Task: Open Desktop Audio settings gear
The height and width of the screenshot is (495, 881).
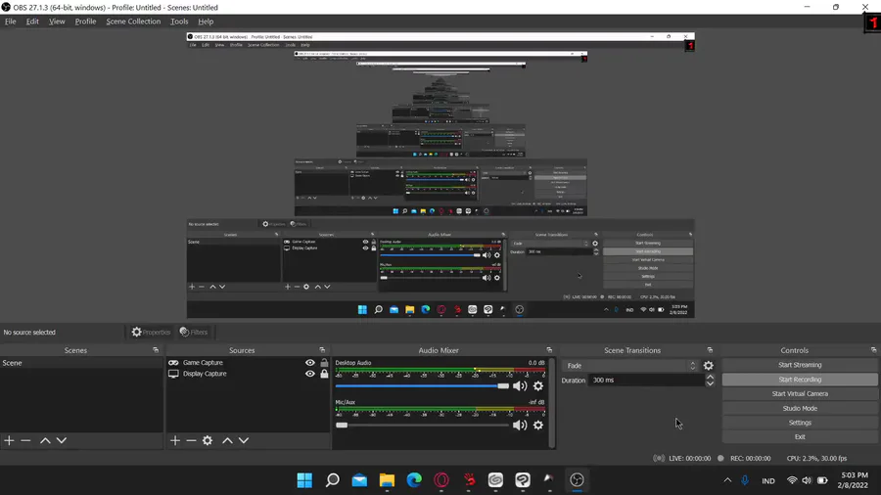Action: click(x=538, y=385)
